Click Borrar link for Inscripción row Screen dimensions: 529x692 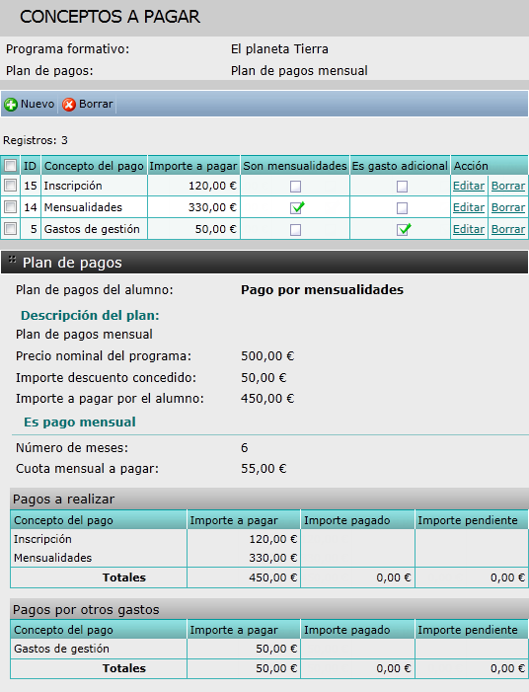508,186
